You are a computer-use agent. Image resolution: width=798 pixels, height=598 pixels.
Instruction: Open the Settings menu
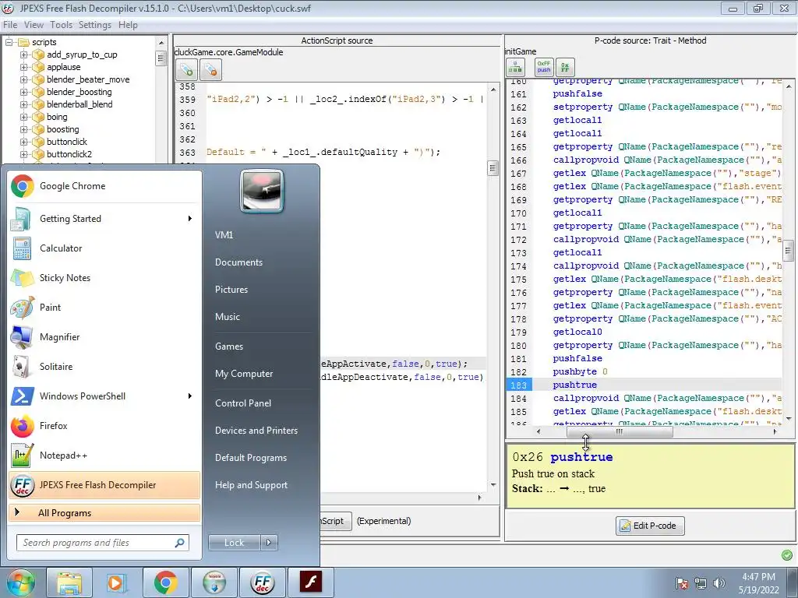pos(94,25)
